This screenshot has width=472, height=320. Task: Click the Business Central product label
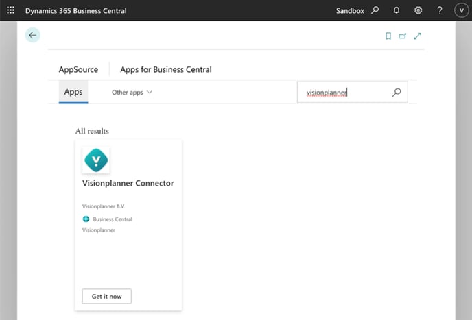tap(113, 219)
